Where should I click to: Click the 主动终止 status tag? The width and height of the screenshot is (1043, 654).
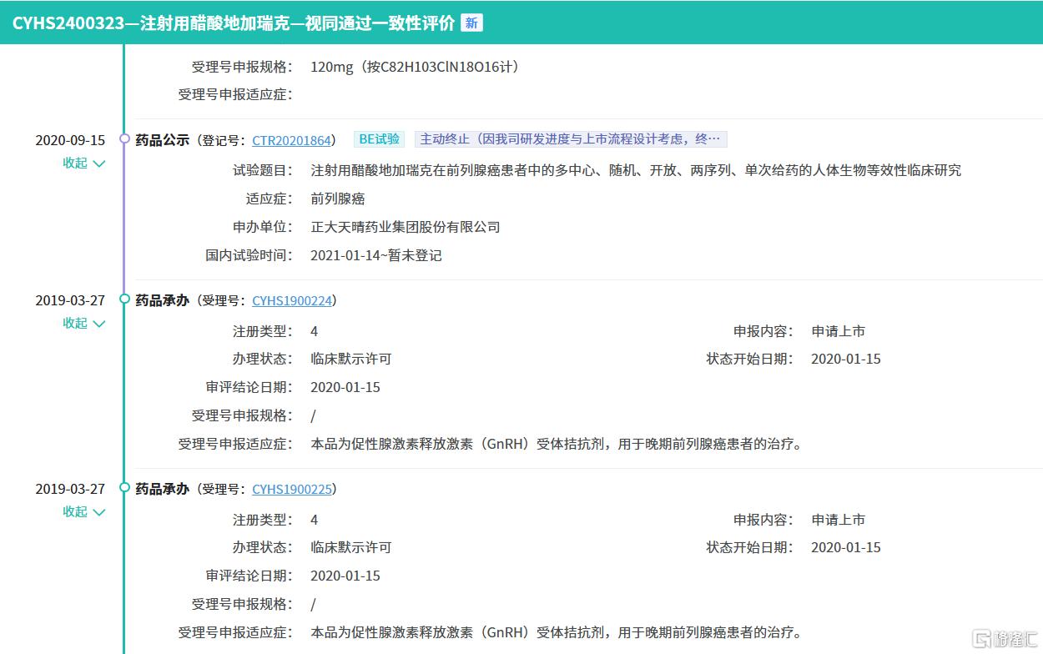(x=570, y=139)
